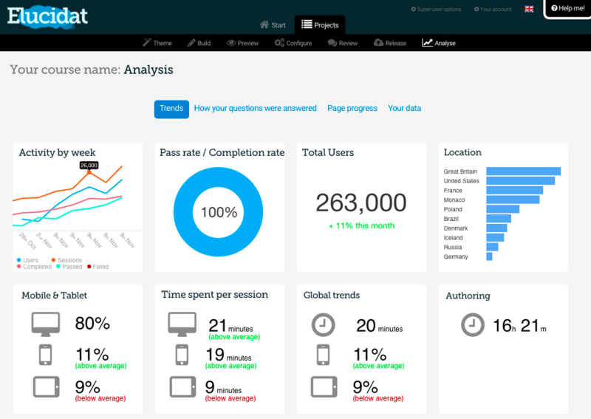The width and height of the screenshot is (591, 419).
Task: Open Super-user options
Action: point(436,9)
